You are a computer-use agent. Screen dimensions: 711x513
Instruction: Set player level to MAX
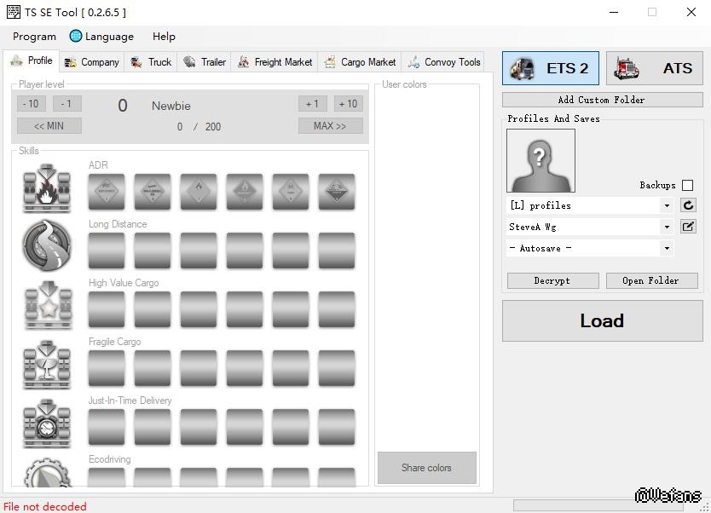coord(331,126)
